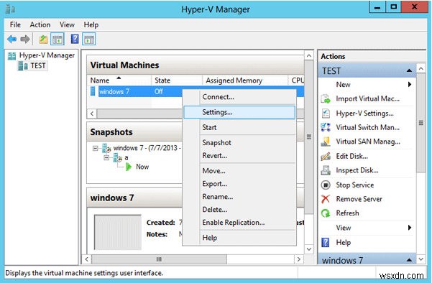Screen dimensions: 432x283
Task: Select the Now entry in Snapshots
Action: [142, 167]
